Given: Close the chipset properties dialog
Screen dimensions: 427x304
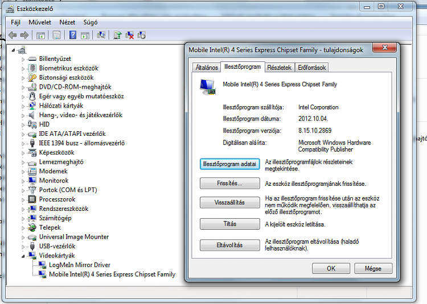Looking at the screenshot, I should (x=384, y=48).
